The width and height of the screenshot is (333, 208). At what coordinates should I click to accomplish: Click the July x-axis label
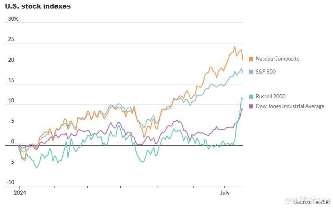tap(225, 193)
